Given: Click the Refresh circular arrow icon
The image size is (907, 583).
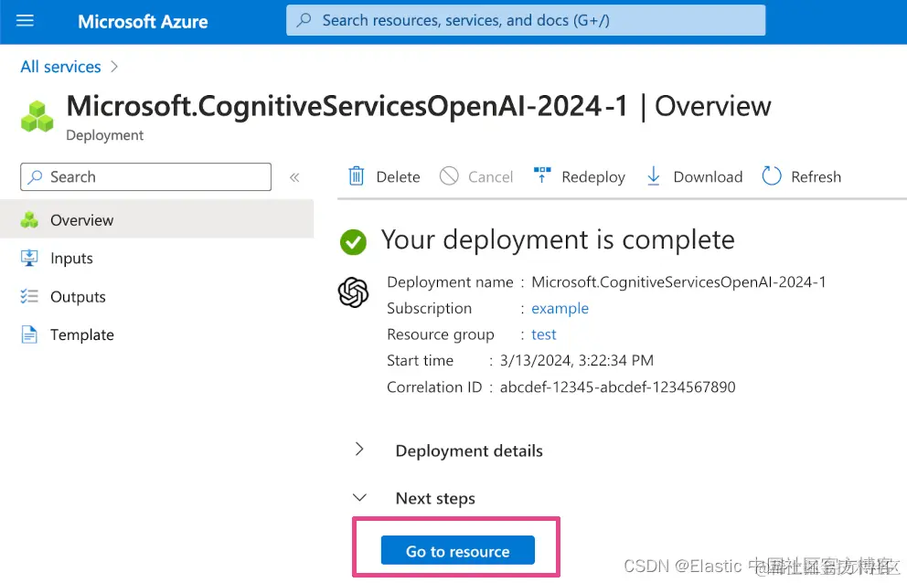Looking at the screenshot, I should 772,175.
